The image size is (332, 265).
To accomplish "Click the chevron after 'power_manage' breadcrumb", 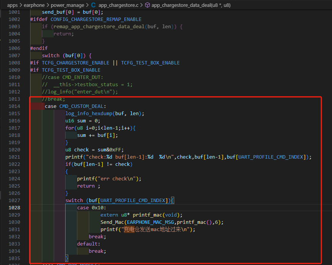I will (87, 5).
